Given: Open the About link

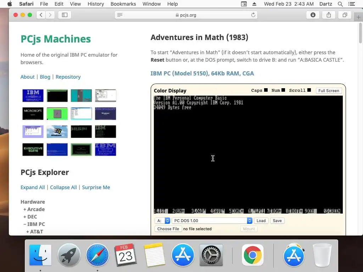Looking at the screenshot, I should (x=28, y=77).
